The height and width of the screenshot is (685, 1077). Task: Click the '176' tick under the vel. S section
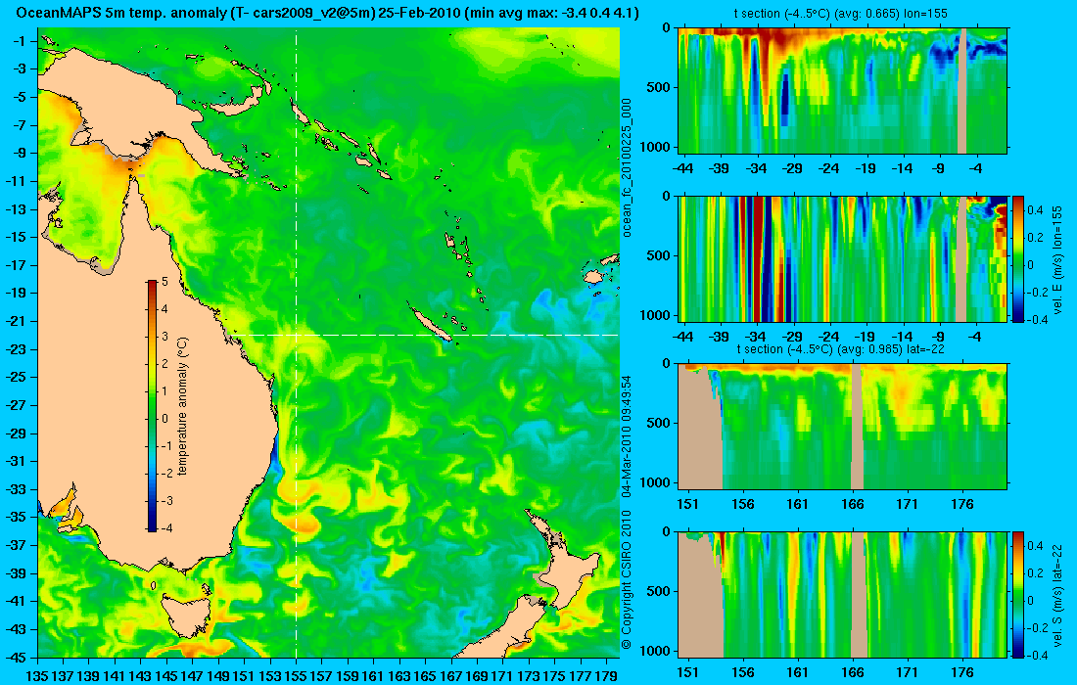point(962,672)
